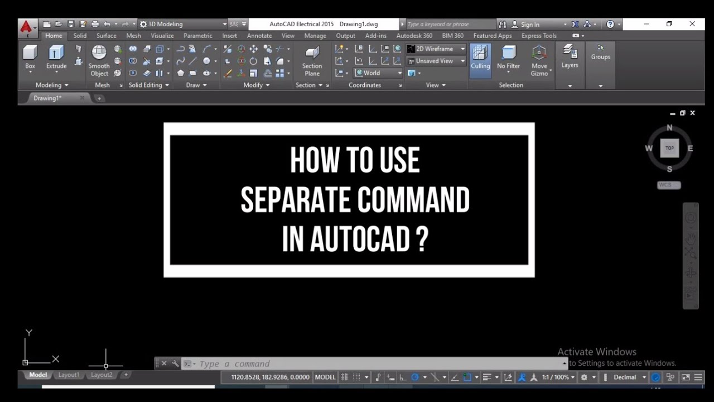The width and height of the screenshot is (714, 402).
Task: Open the Decimal units dropdown
Action: tap(629, 377)
